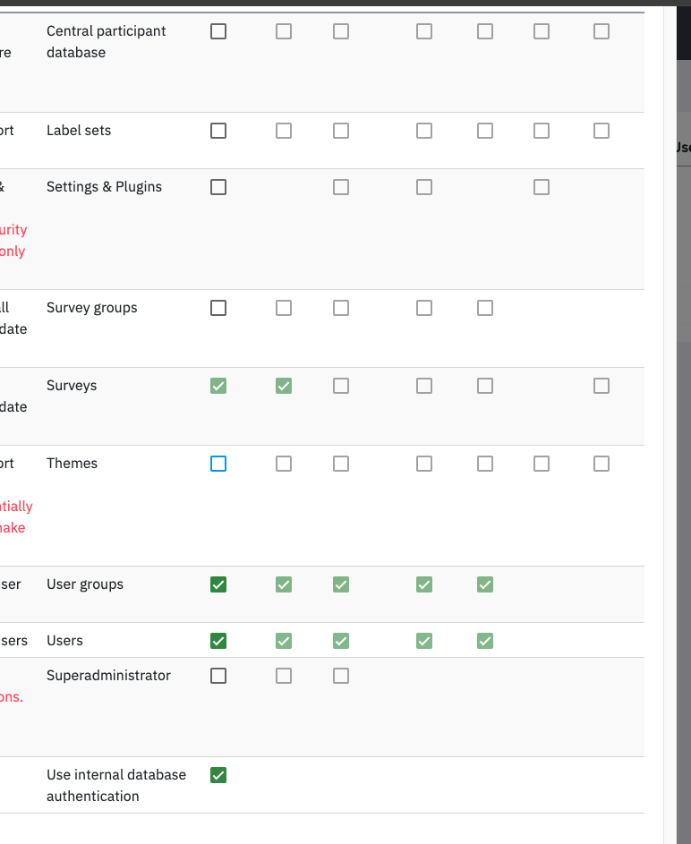Check the second checkbox in Label sets row
Image resolution: width=691 pixels, height=844 pixels.
(284, 131)
